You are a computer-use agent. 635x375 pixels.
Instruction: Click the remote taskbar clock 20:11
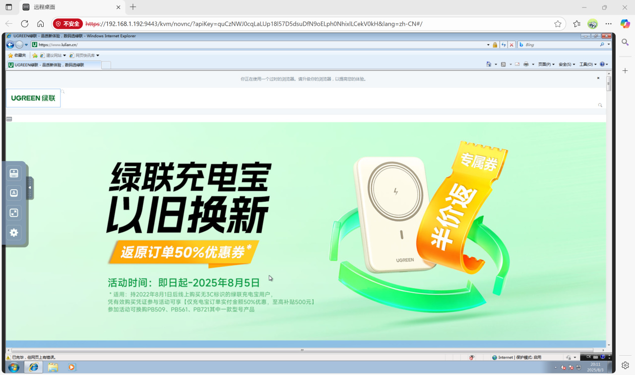pyautogui.click(x=595, y=367)
